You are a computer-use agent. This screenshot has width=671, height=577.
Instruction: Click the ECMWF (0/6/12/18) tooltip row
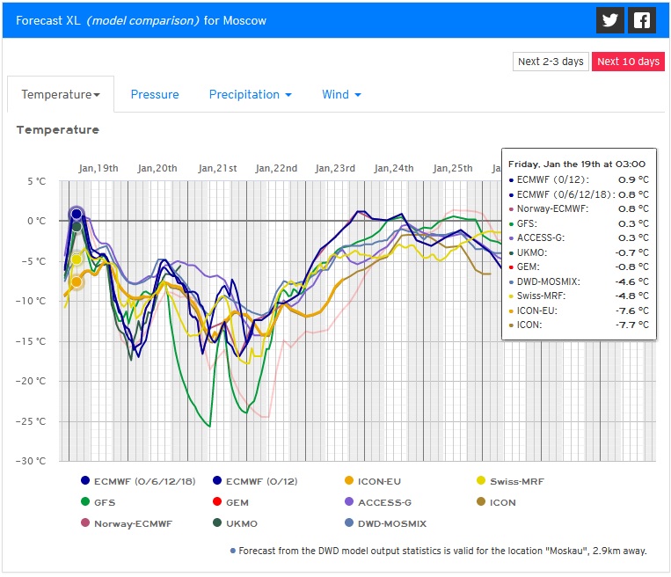[579, 194]
